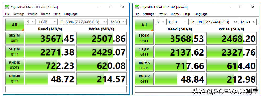Start RND4K Q1T1 test in left window
This screenshot has height=98, width=262.
point(14,79)
